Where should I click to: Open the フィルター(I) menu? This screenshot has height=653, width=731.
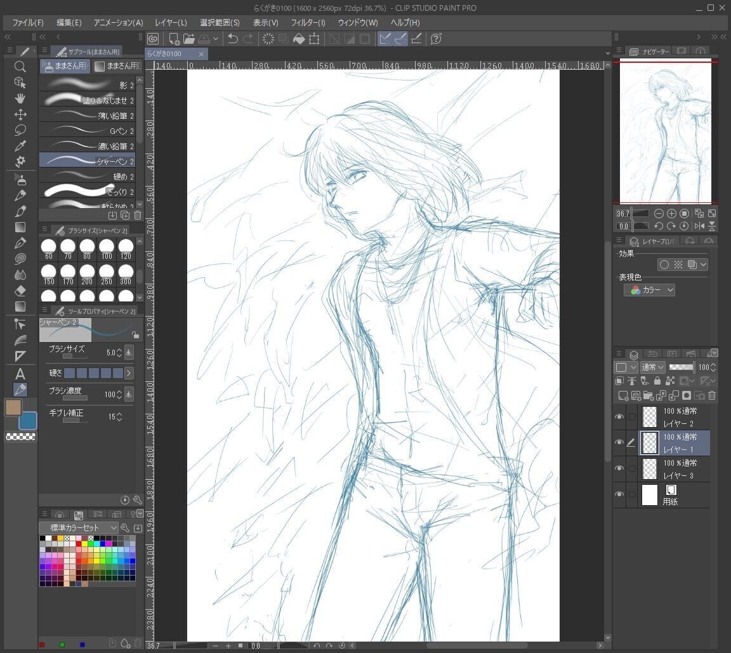308,22
